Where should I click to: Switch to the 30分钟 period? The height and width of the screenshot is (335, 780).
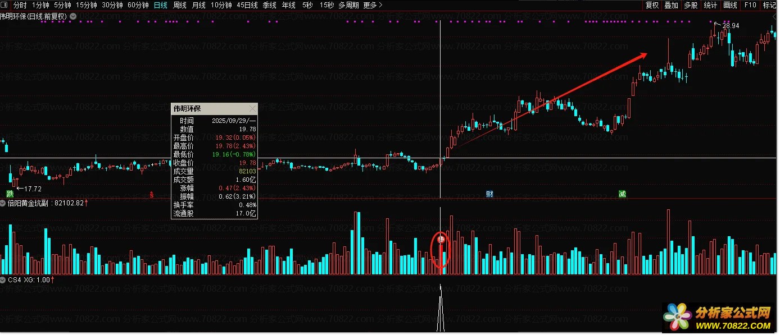tap(112, 5)
